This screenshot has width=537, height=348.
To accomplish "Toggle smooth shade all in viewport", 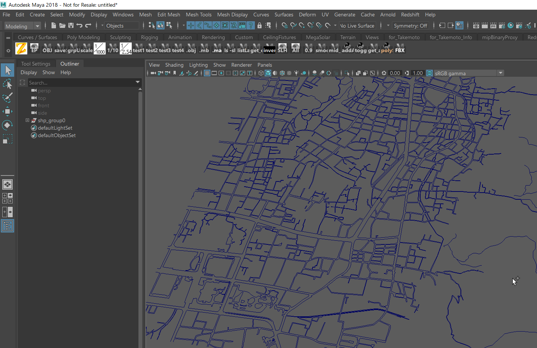I will tap(268, 73).
